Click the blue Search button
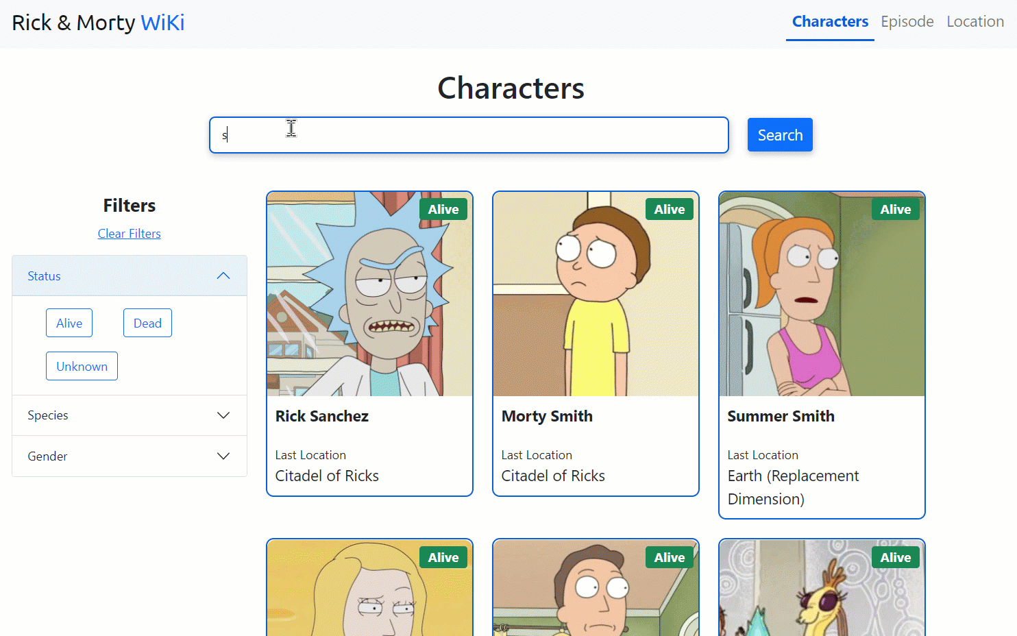 780,135
